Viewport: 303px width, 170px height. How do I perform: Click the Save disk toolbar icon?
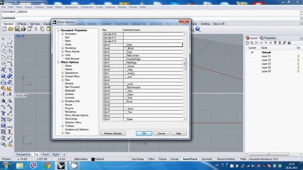[x=17, y=29]
